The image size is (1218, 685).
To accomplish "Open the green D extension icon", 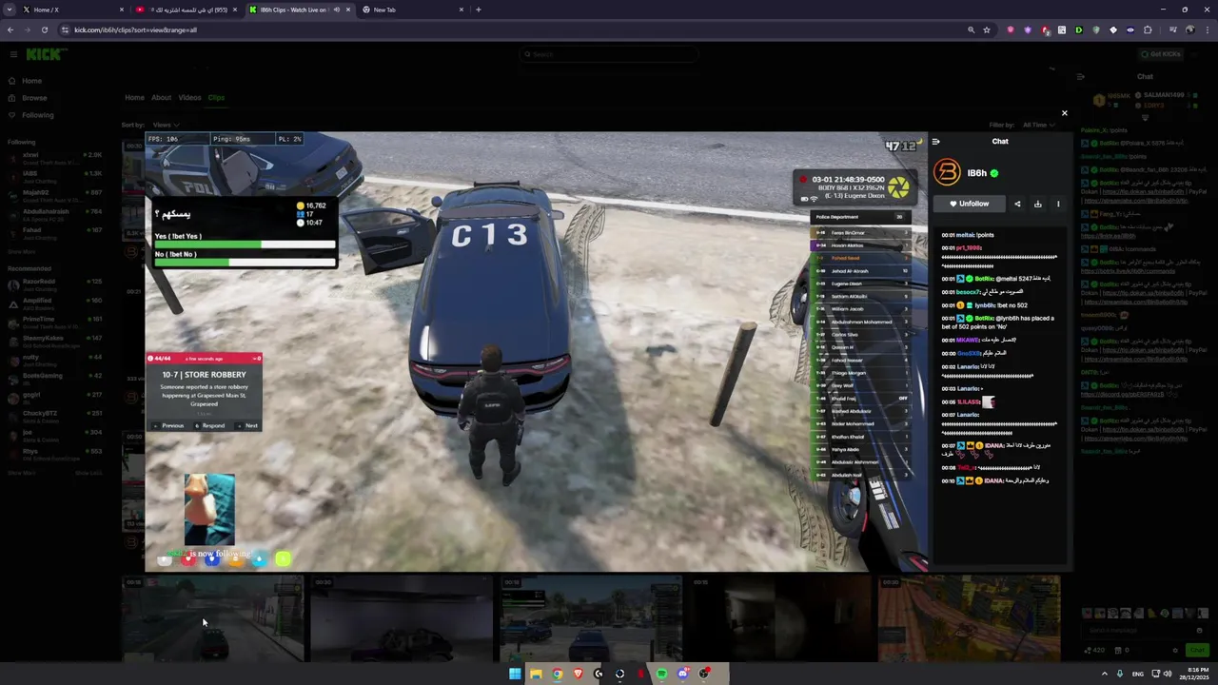I will (1078, 29).
